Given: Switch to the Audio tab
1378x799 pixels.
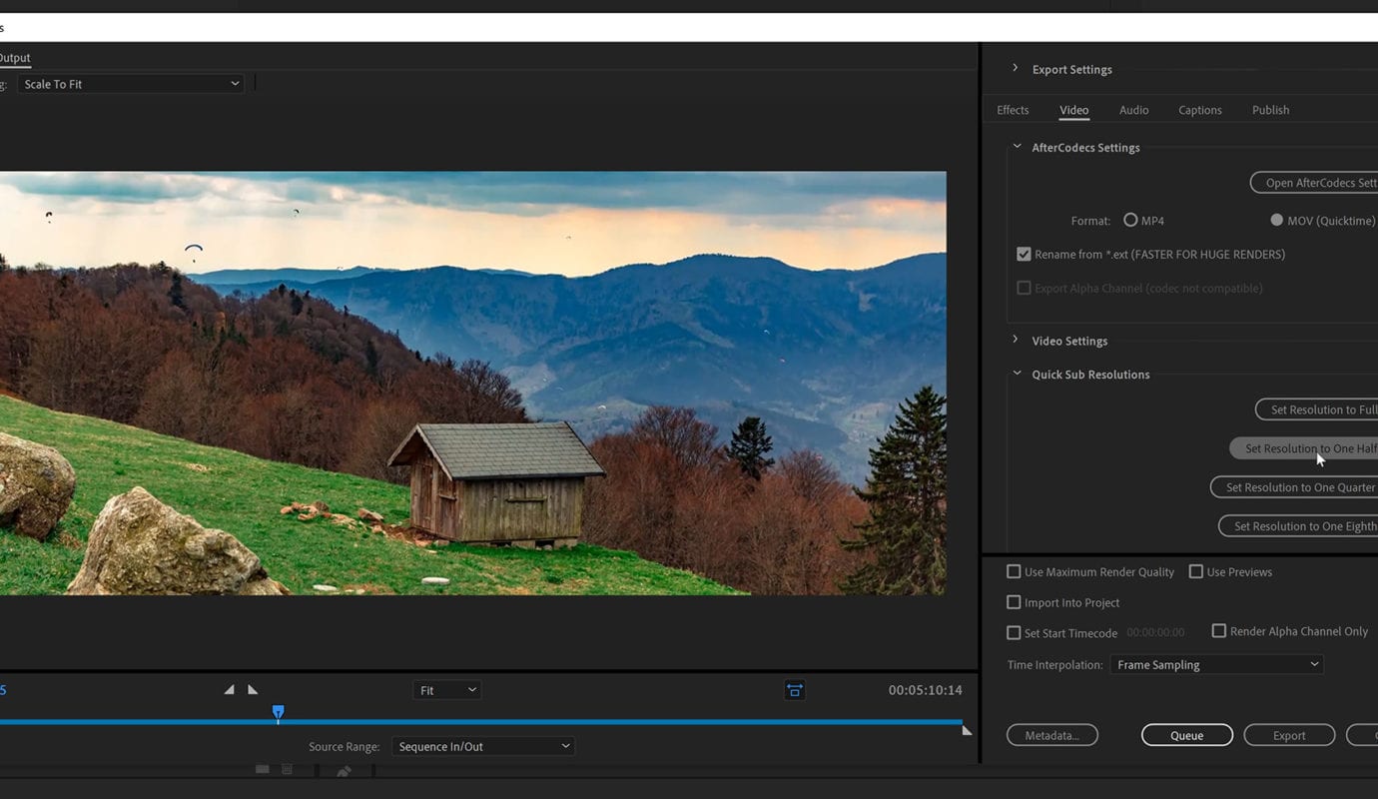Looking at the screenshot, I should point(1133,111).
